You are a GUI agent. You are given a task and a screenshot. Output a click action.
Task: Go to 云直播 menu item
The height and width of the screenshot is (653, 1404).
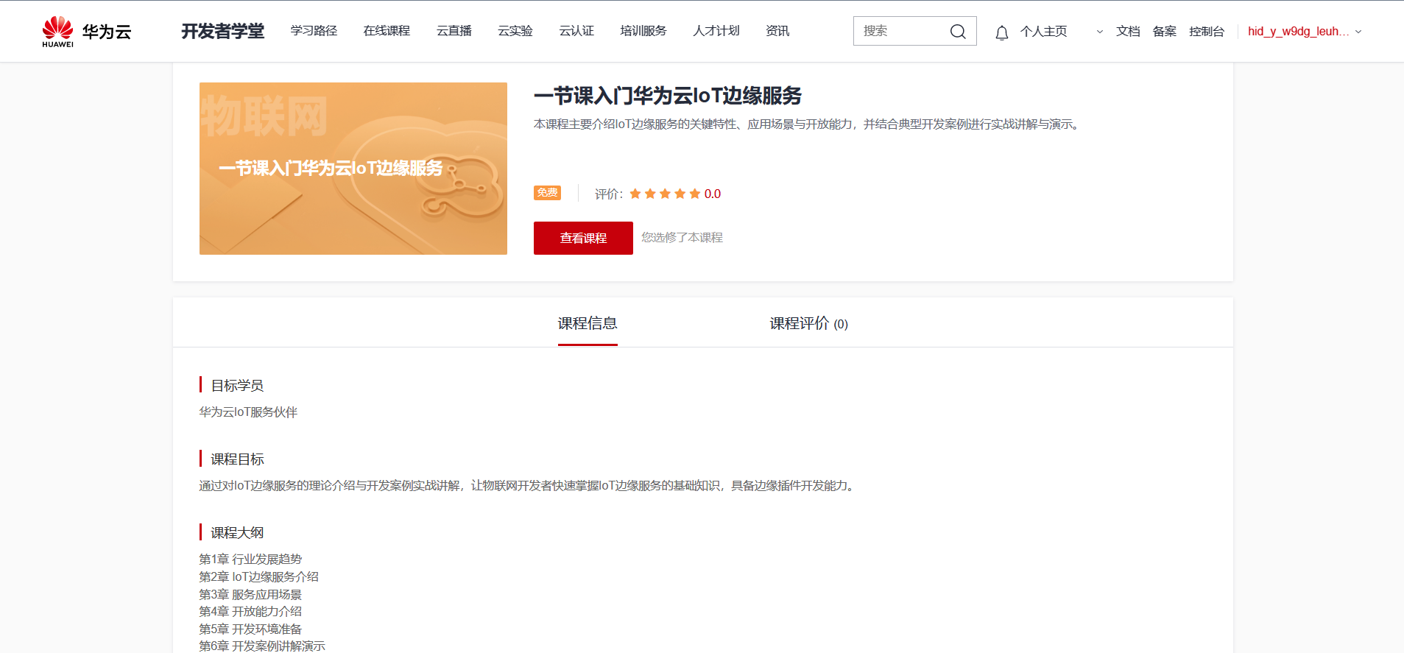[454, 31]
